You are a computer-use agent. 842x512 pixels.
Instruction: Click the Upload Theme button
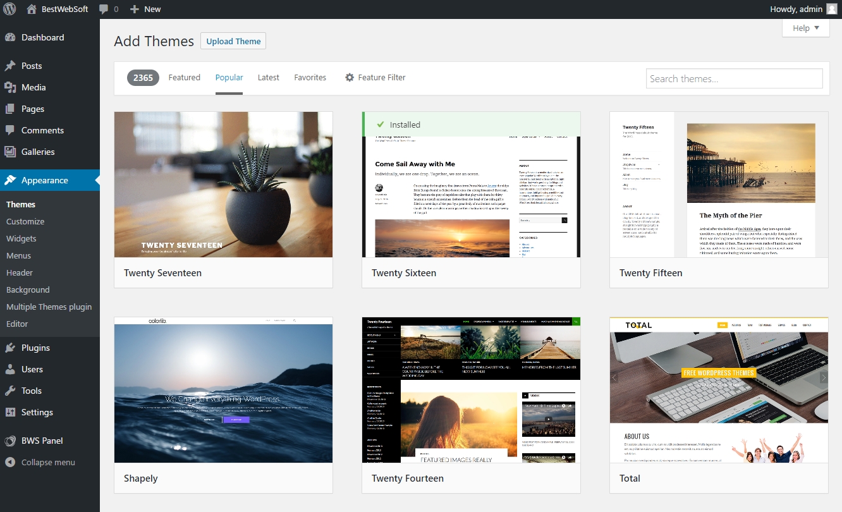[x=233, y=41]
